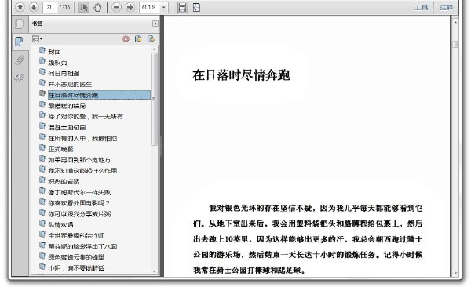Image resolution: width=471 pixels, height=287 pixels.
Task: Open 除了对你的爱，我一无所有 bookmark
Action: [86, 117]
